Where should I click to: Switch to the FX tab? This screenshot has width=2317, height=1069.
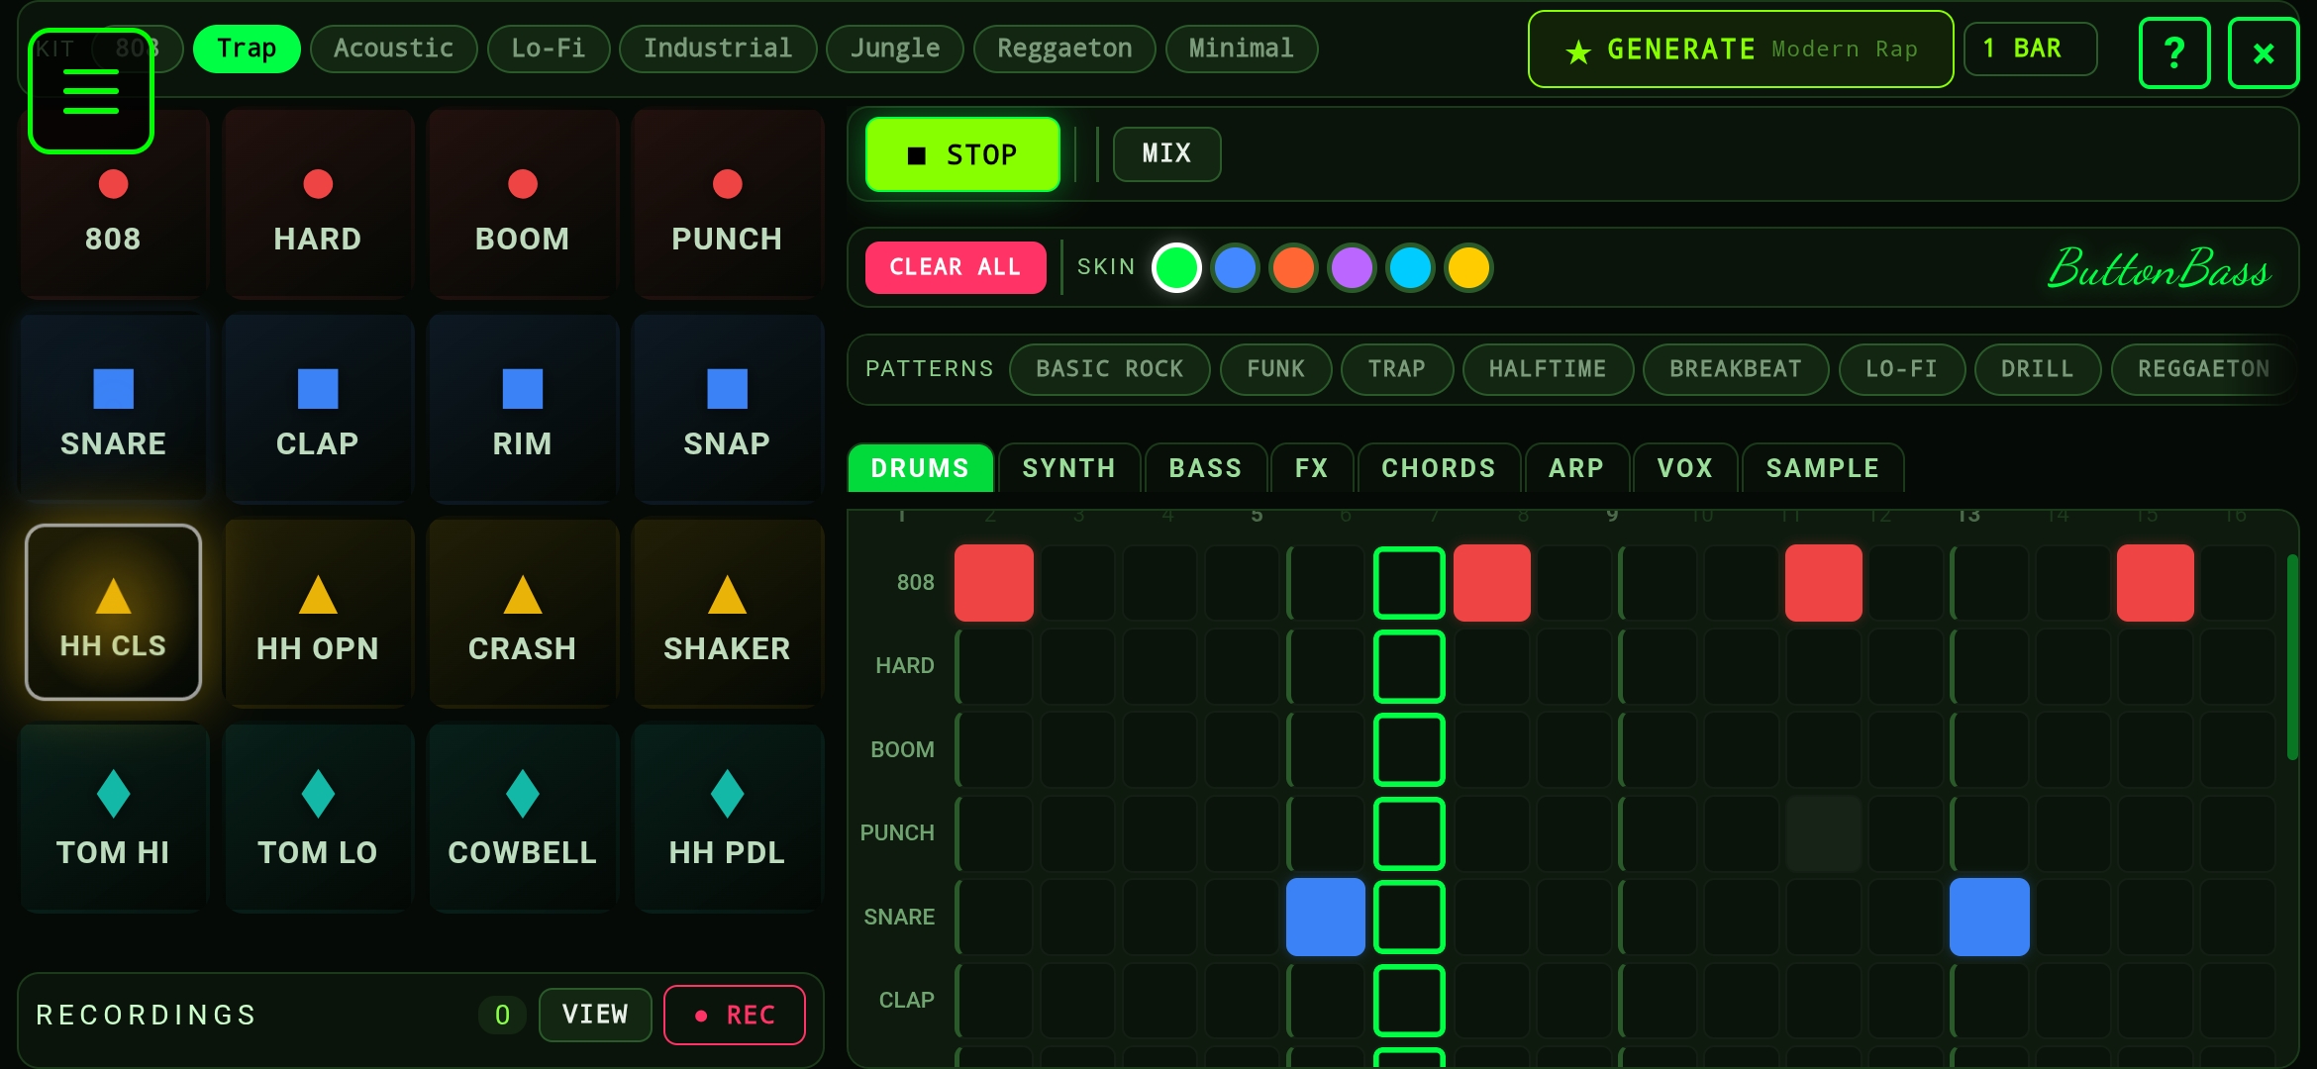tap(1311, 468)
